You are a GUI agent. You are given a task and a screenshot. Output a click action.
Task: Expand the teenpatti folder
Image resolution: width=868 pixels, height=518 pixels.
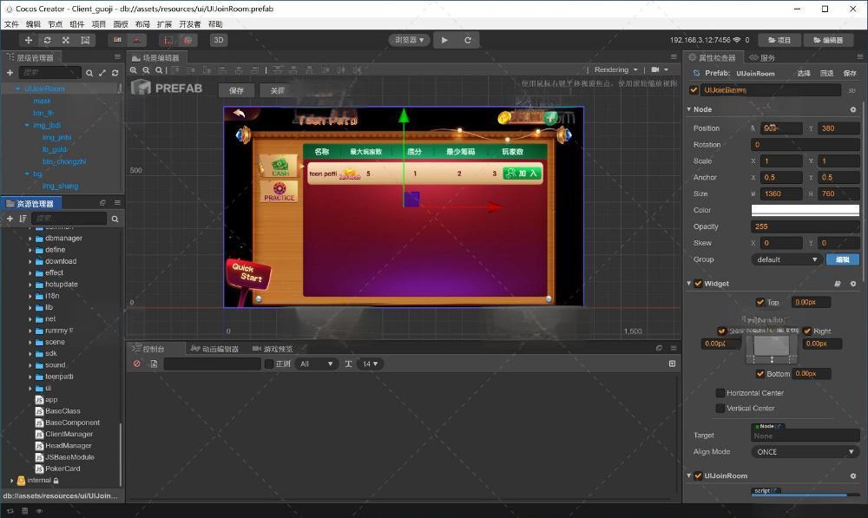click(x=30, y=377)
